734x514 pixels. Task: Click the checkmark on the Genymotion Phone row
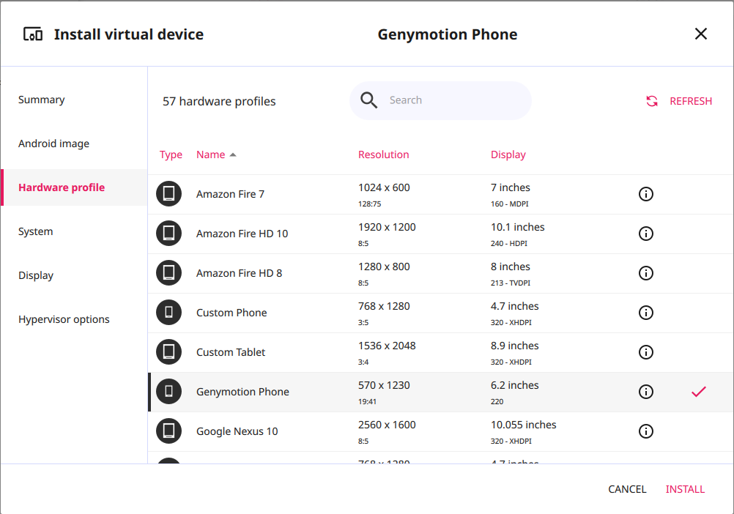(x=699, y=392)
